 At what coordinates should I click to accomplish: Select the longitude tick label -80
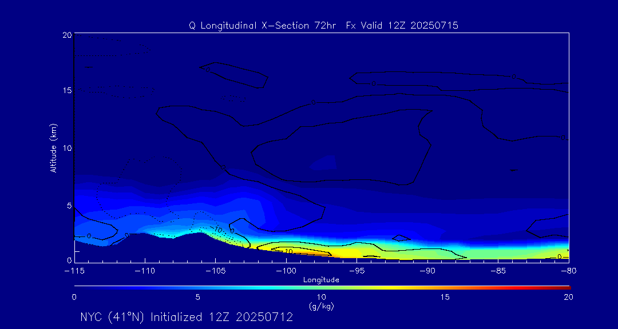click(x=568, y=272)
